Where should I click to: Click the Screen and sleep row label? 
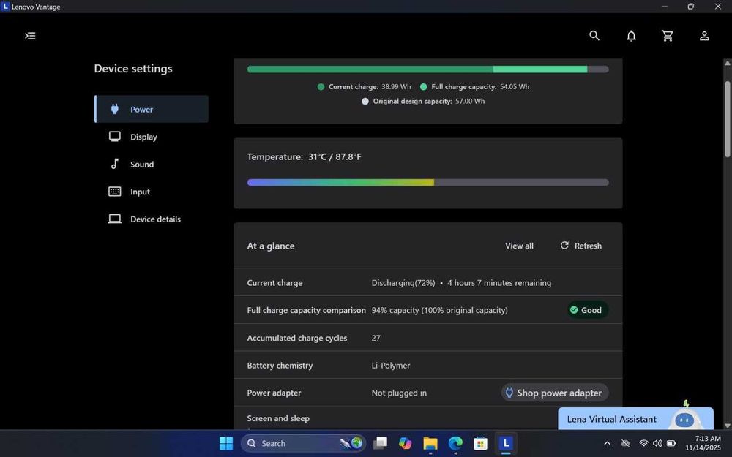tap(278, 418)
